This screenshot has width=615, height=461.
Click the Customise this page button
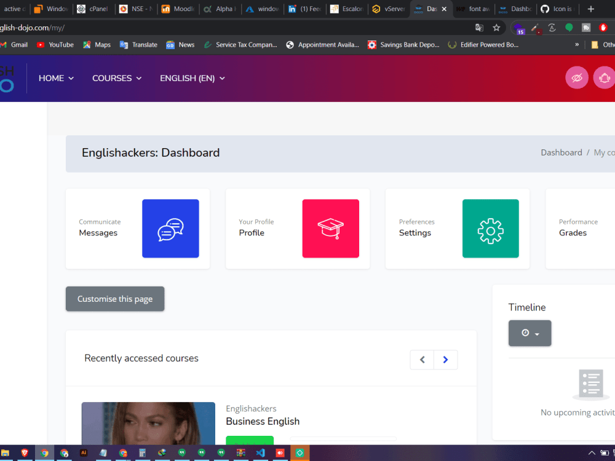pyautogui.click(x=115, y=299)
